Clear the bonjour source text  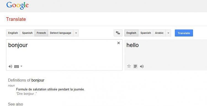[x=119, y=43]
